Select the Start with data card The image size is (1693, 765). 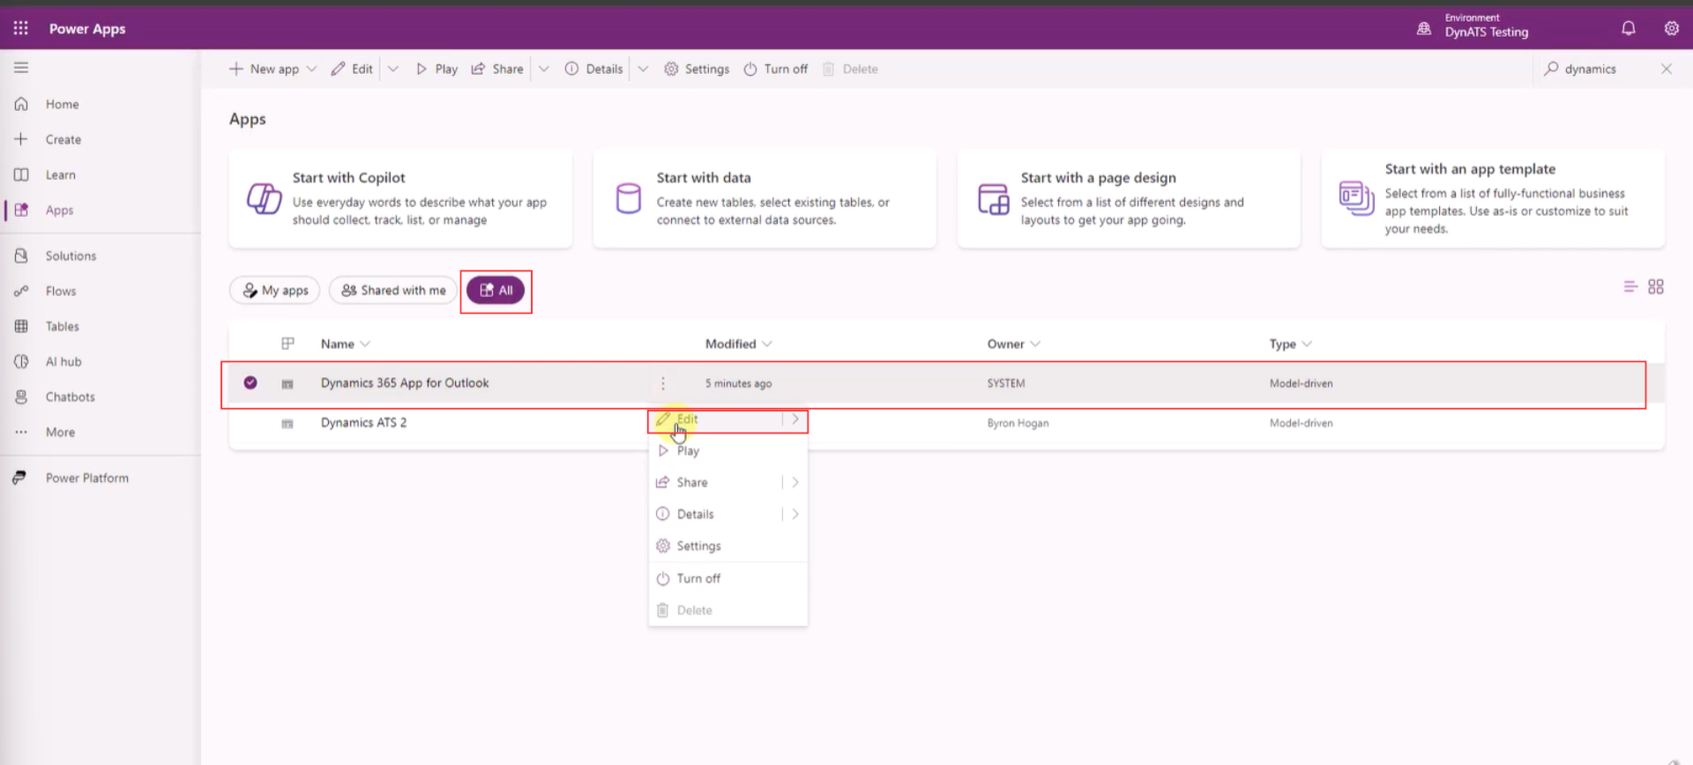(764, 199)
